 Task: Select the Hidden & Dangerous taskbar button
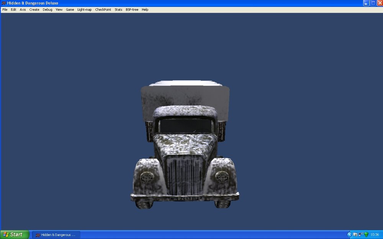click(x=56, y=235)
